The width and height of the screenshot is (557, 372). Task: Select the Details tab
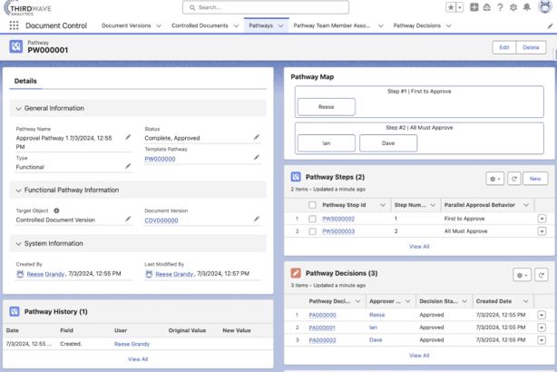pyautogui.click(x=25, y=81)
